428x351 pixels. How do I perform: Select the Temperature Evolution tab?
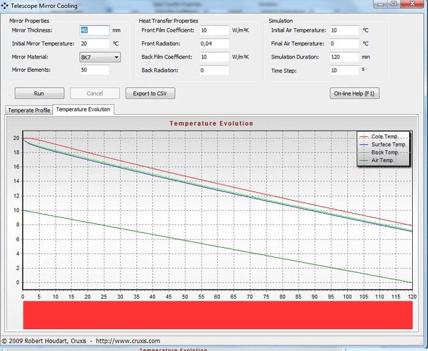(83, 109)
